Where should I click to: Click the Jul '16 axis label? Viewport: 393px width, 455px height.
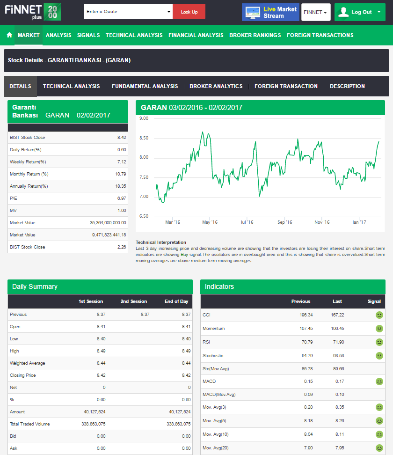click(x=247, y=222)
